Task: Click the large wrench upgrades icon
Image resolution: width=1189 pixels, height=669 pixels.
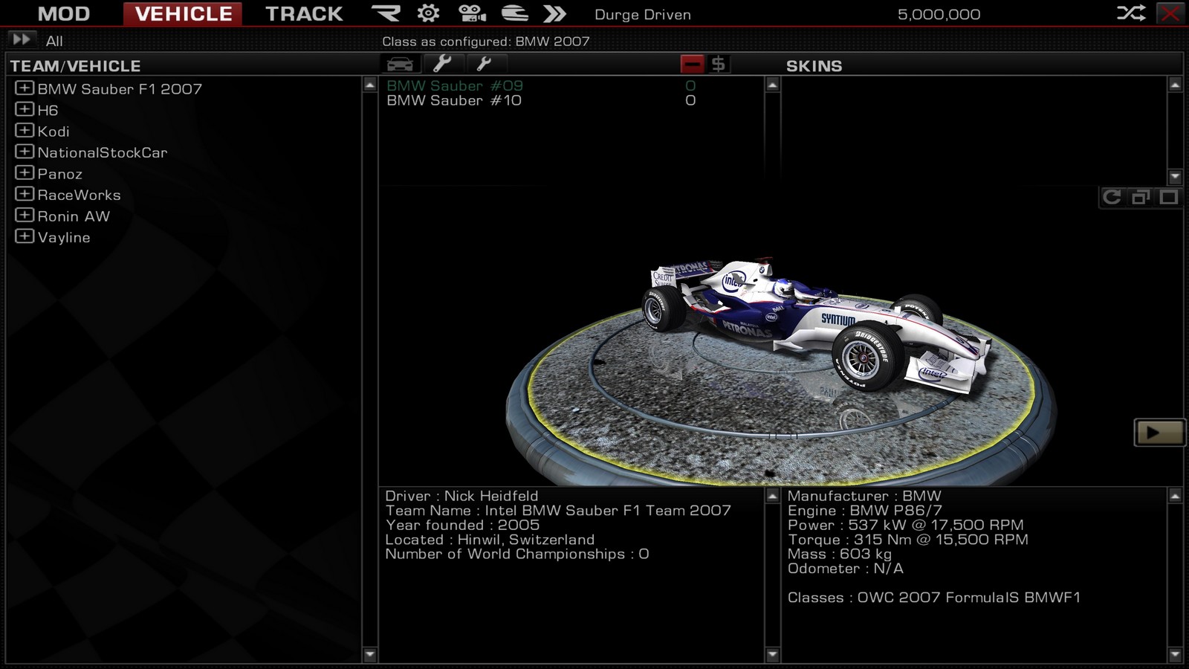Action: [443, 64]
